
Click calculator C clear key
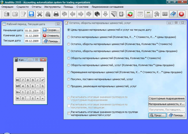tap(43, 92)
